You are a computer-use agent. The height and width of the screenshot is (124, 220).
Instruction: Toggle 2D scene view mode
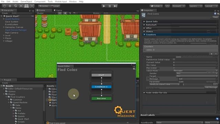click(59, 13)
